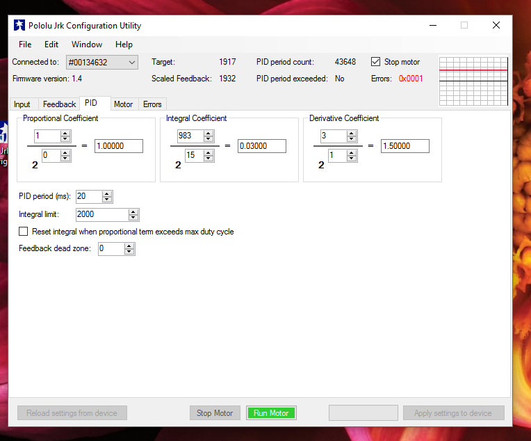
Task: Increase the derivative multiplier 3
Action: coord(352,134)
